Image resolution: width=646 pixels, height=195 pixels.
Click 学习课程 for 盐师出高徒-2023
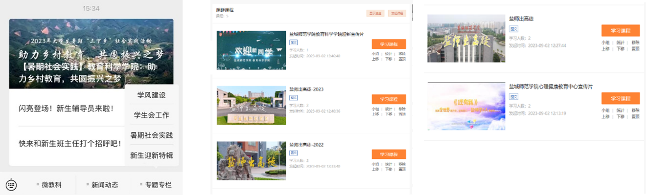point(389,99)
